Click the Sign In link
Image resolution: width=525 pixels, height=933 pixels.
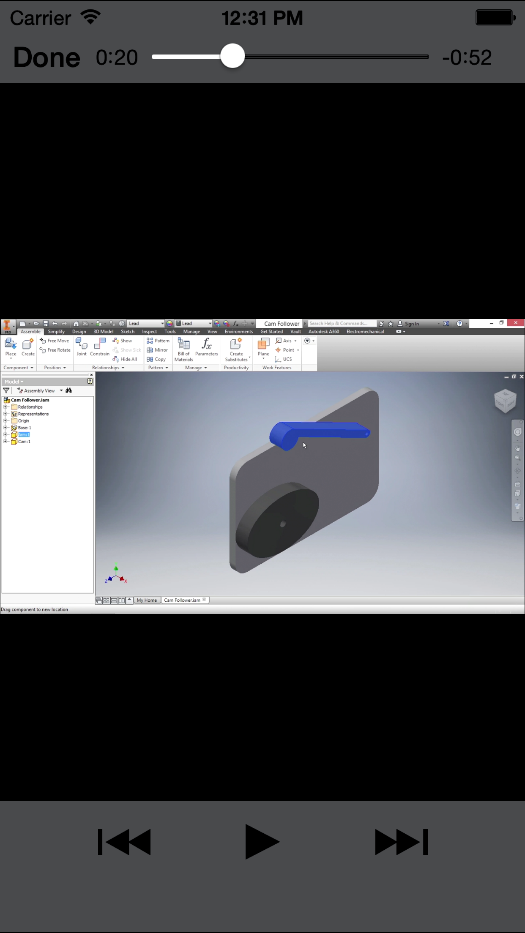[412, 324]
